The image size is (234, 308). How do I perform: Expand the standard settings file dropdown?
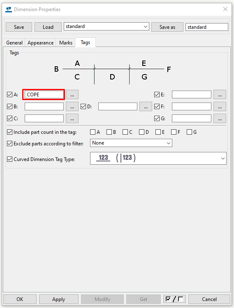tap(107, 26)
